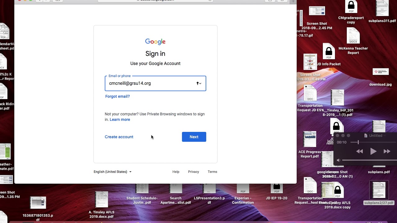Select the Tinsley_IHP_2018-2019 PDF icon

pyautogui.click(x=337, y=98)
